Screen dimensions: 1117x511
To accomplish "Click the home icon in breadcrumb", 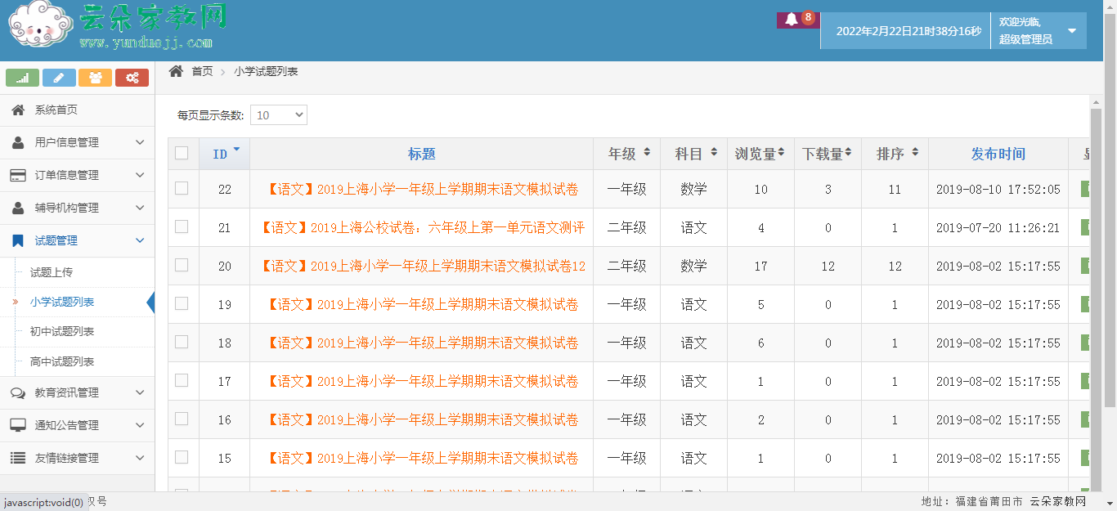I will click(x=176, y=71).
